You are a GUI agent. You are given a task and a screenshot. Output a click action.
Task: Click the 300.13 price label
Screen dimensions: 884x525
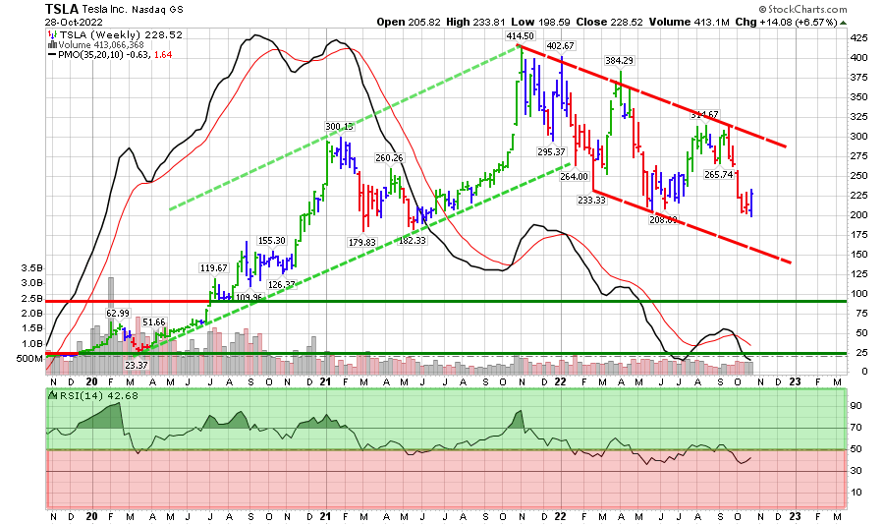(x=339, y=127)
